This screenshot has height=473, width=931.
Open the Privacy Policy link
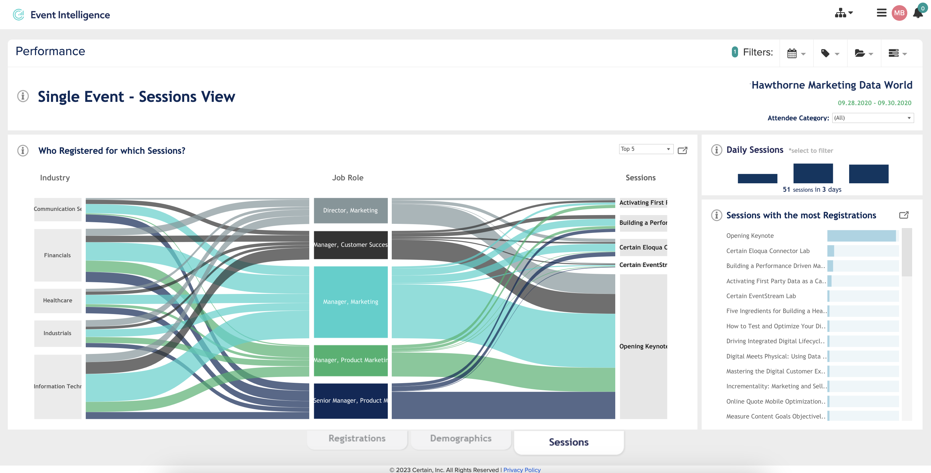coord(521,469)
